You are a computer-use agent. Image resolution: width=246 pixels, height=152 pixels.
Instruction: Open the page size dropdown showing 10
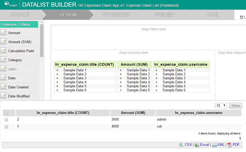pos(221,105)
